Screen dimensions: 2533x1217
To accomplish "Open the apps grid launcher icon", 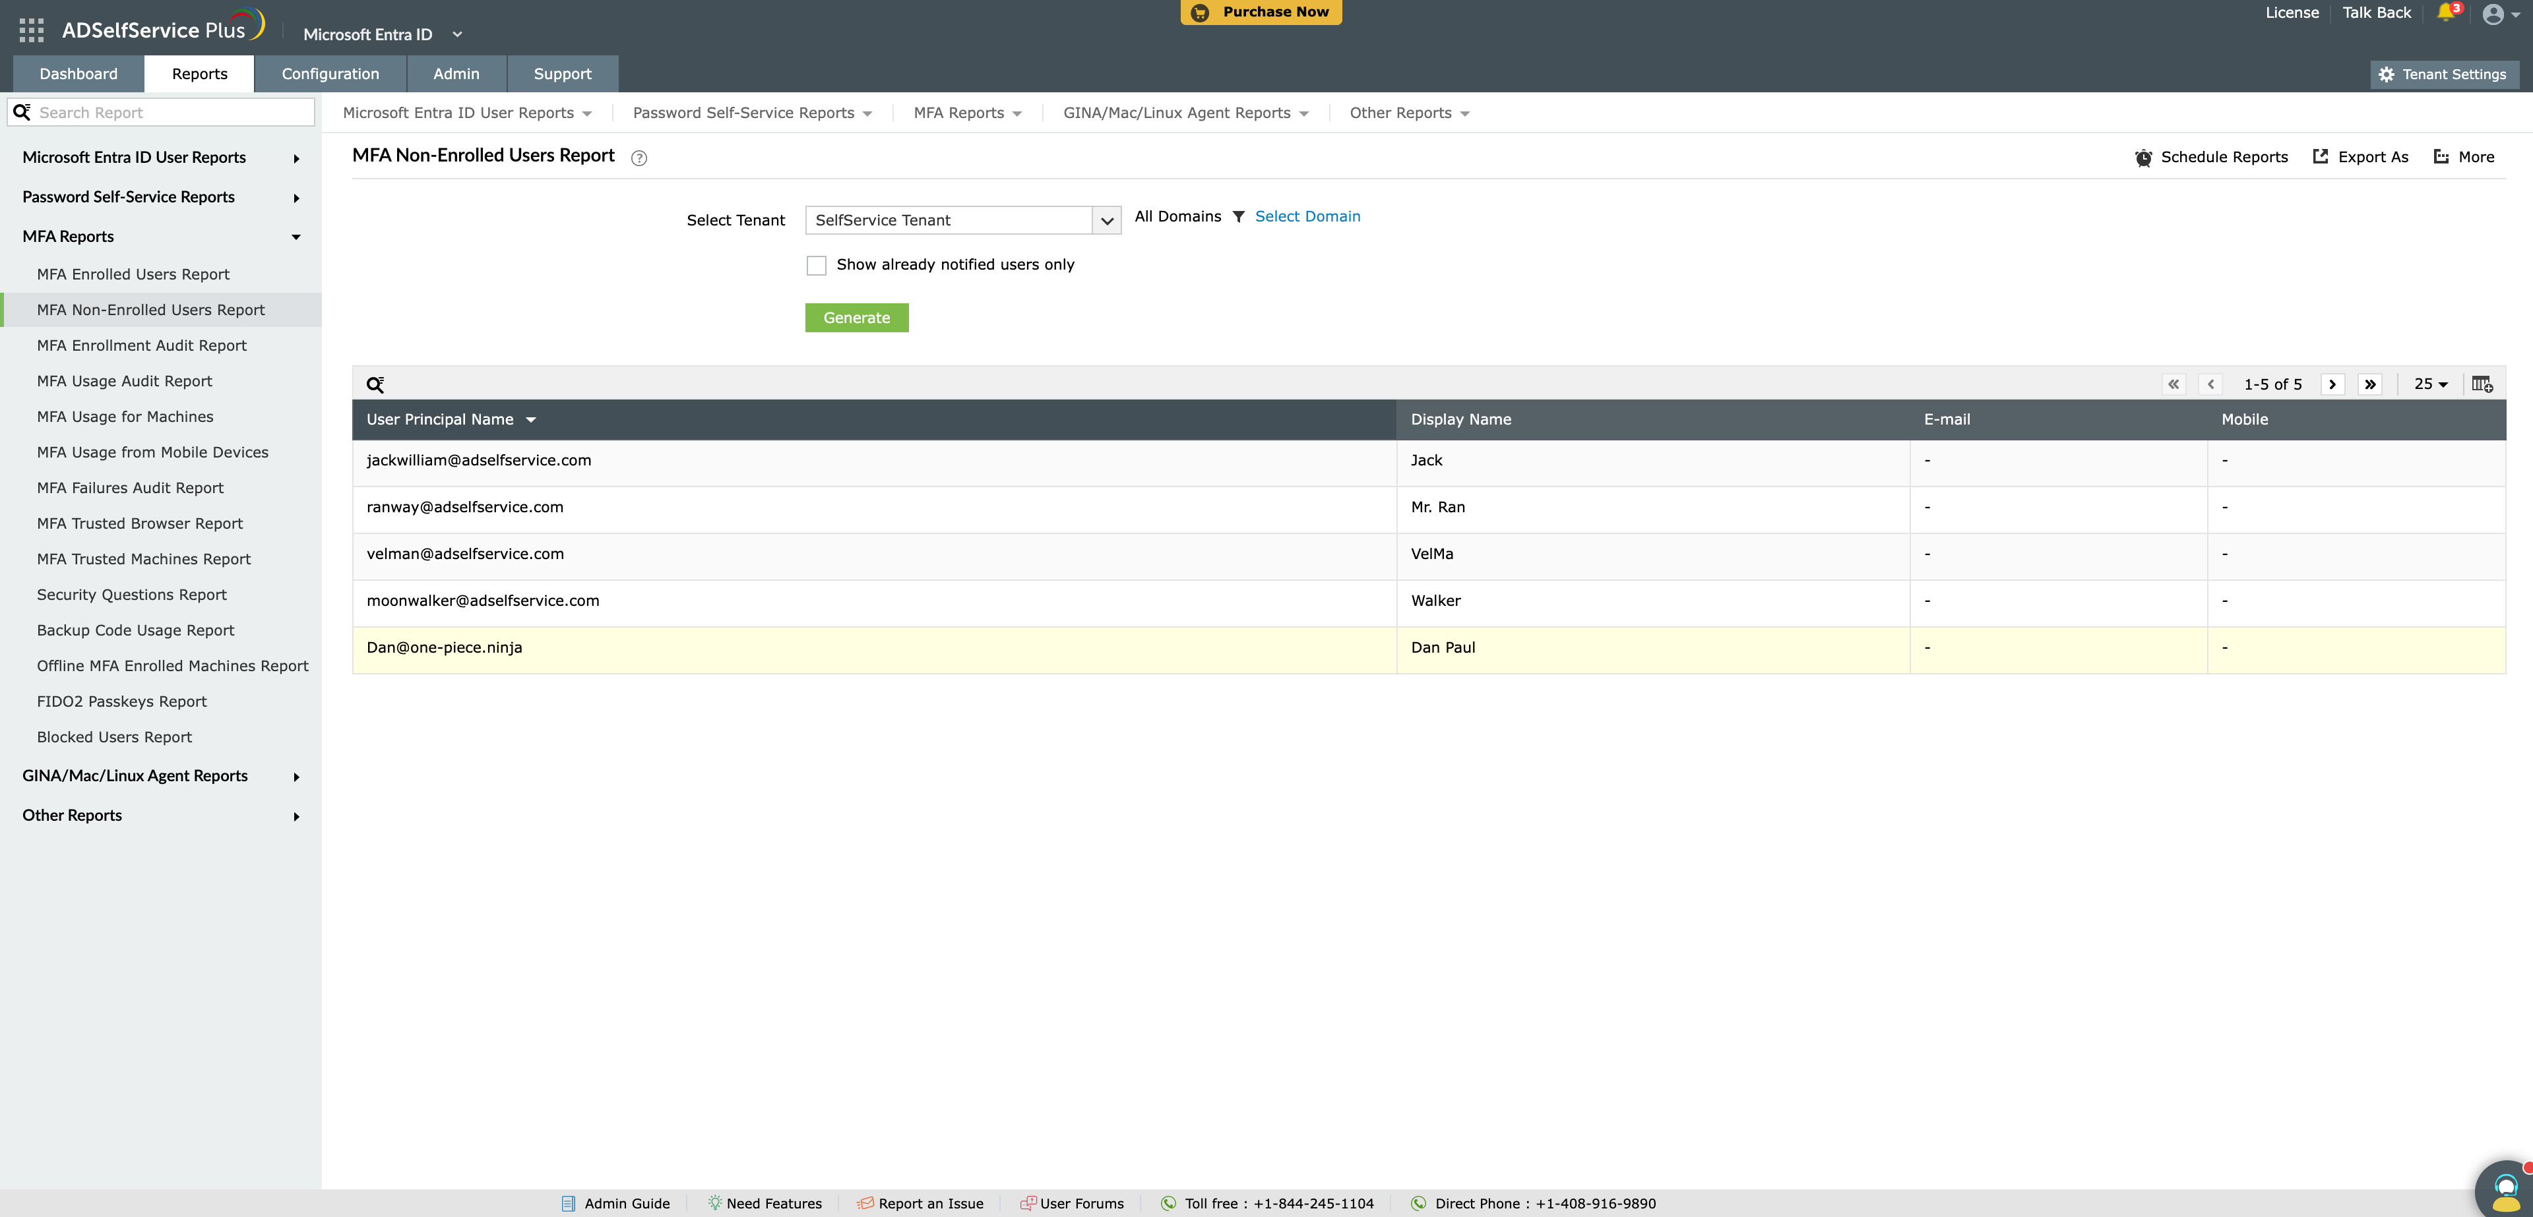I will [32, 30].
